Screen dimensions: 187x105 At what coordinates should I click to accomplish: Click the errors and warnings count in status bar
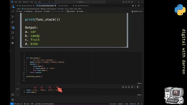click(27, 104)
